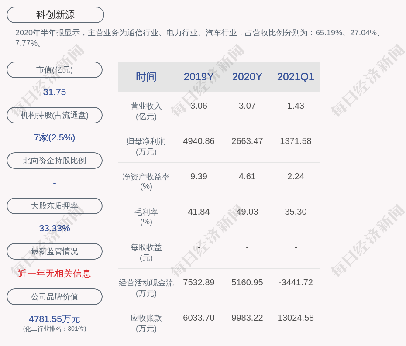Select the 大股东质押率 label pill
The height and width of the screenshot is (346, 406).
[55, 206]
